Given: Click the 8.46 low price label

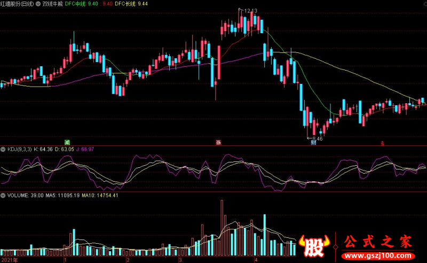Looking at the screenshot, I should click(318, 138).
